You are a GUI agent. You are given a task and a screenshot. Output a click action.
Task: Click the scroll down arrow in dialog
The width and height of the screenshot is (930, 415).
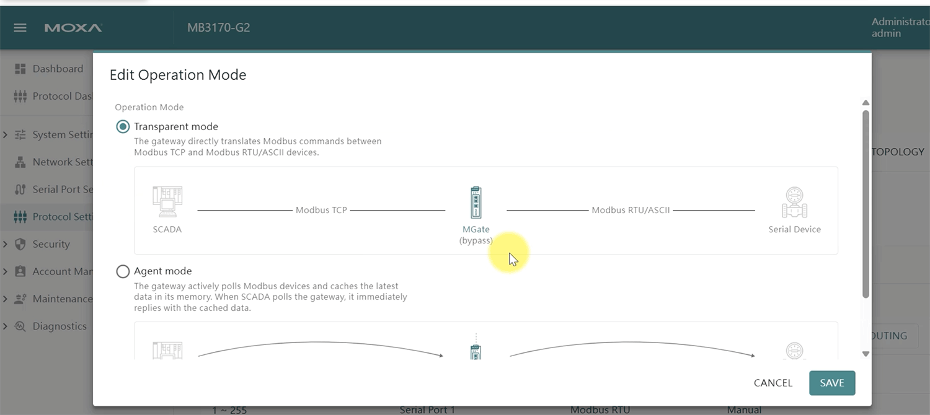pos(866,354)
